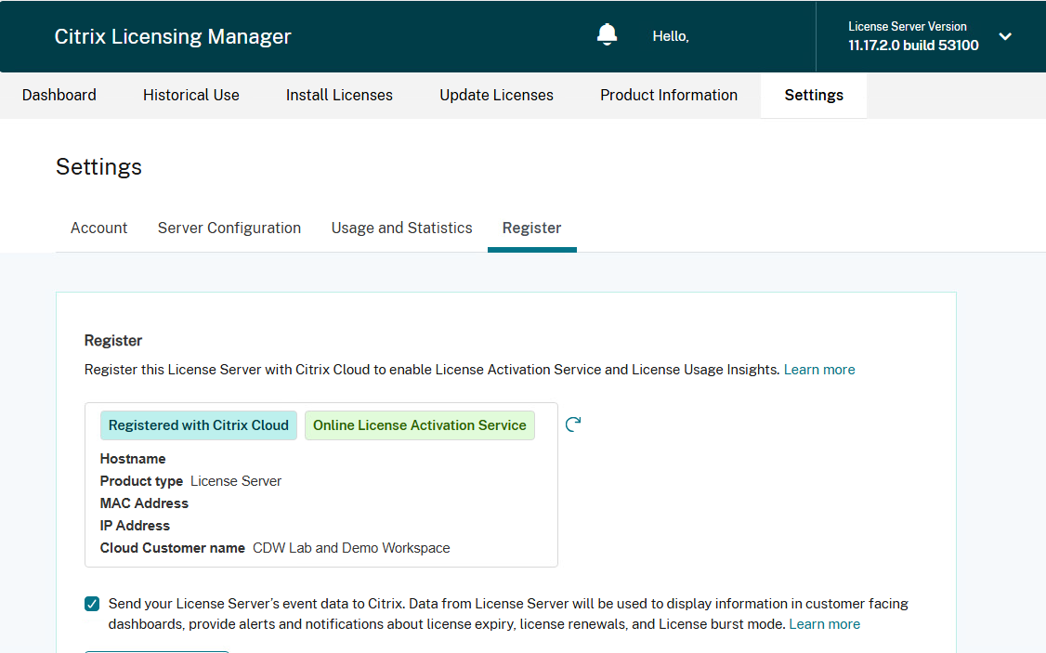The width and height of the screenshot is (1046, 653).
Task: Click the notifications bell icon
Action: tap(607, 35)
